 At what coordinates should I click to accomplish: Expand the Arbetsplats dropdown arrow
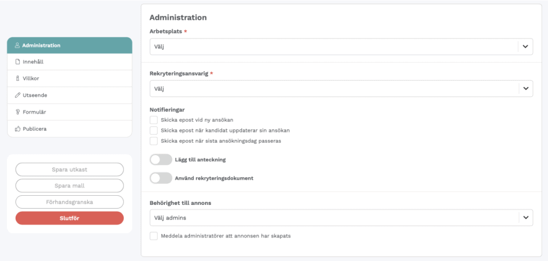click(526, 47)
